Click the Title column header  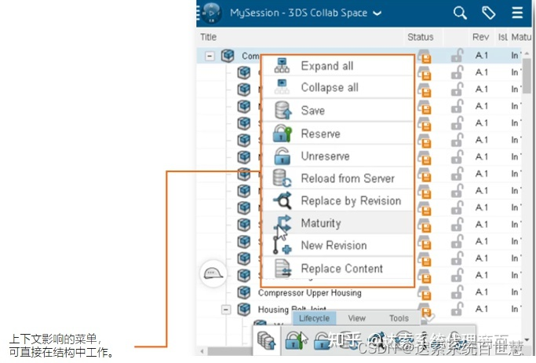tap(209, 37)
